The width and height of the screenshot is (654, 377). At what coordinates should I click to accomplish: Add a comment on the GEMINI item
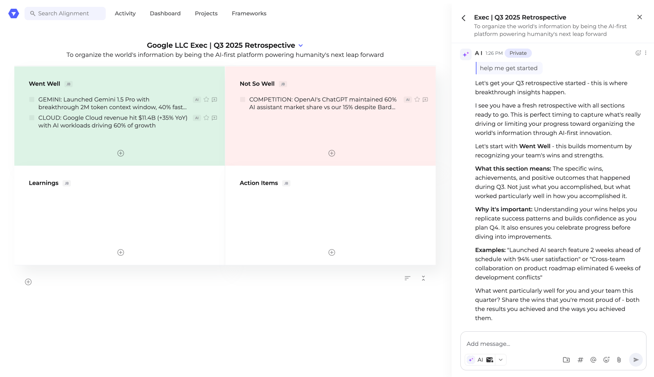coord(214,100)
